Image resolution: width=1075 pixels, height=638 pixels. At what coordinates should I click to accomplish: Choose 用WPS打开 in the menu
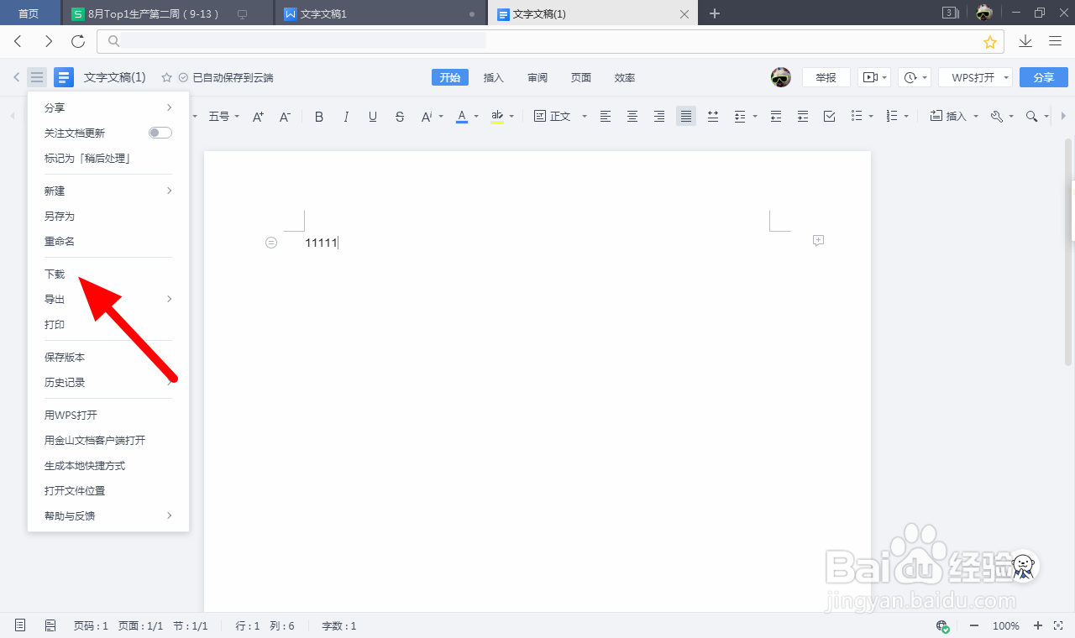[x=71, y=415]
